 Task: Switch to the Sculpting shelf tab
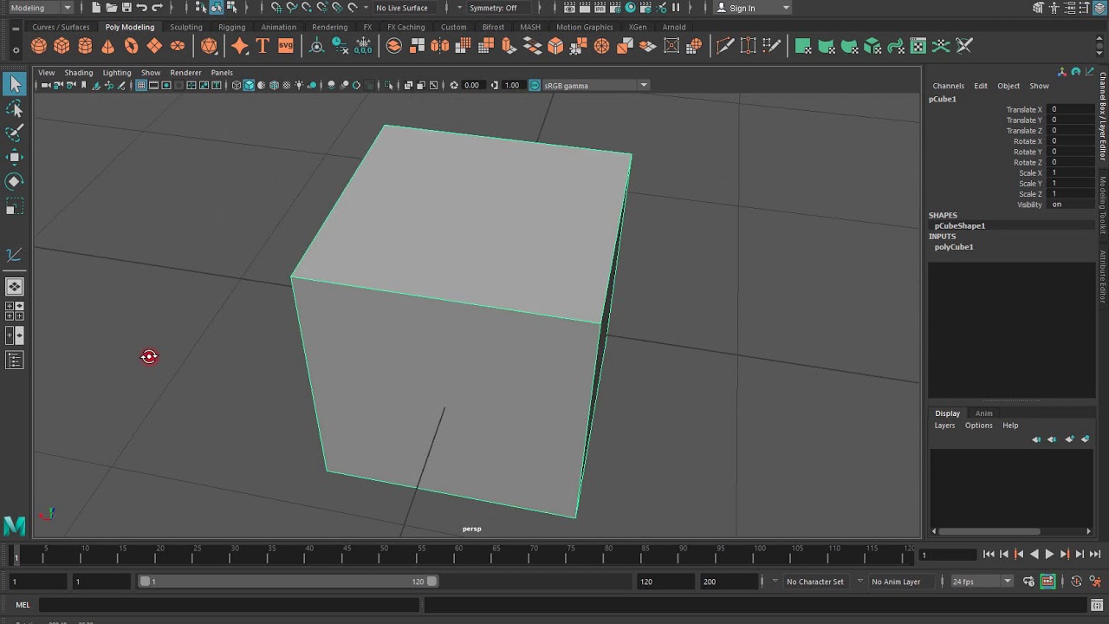point(186,27)
